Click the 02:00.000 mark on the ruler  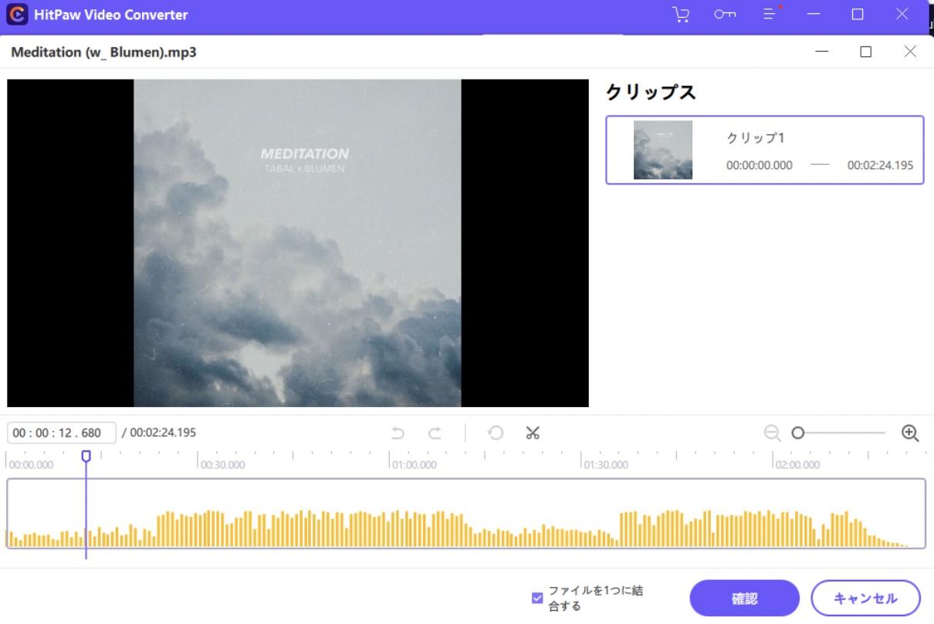[x=797, y=465]
